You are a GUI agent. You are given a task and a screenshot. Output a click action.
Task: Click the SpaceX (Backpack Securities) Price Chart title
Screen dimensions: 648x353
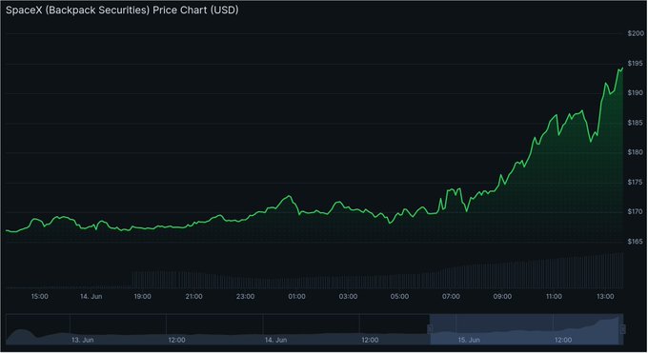tap(122, 10)
